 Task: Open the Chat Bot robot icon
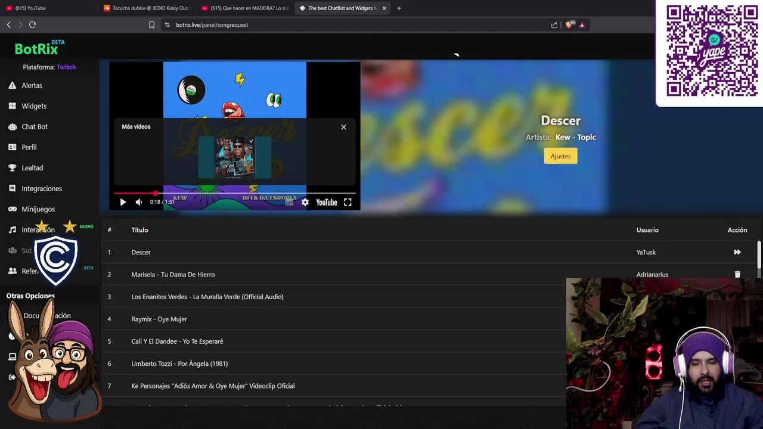click(12, 127)
